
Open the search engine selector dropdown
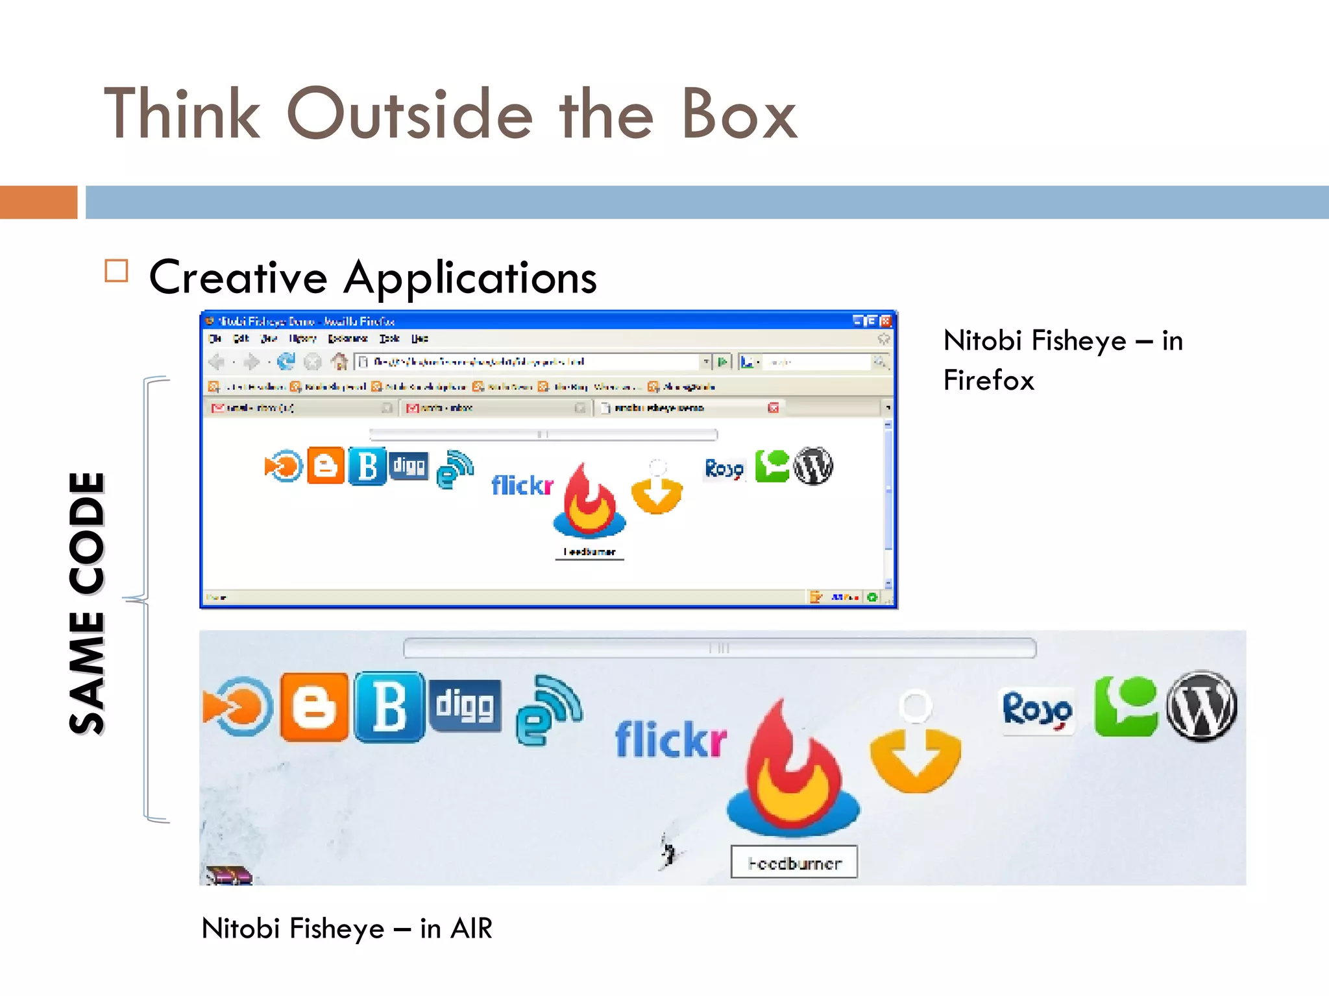[x=751, y=362]
